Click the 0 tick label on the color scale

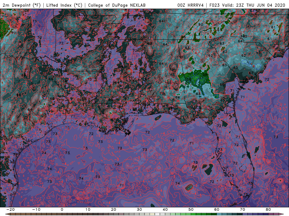(x=62, y=210)
